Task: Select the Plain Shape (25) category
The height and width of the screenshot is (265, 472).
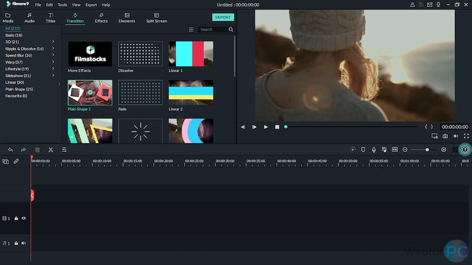Action: 19,90
